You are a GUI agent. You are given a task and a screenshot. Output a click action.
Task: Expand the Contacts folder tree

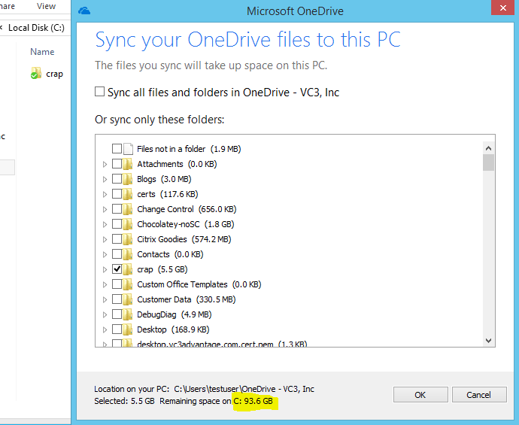pyautogui.click(x=105, y=254)
